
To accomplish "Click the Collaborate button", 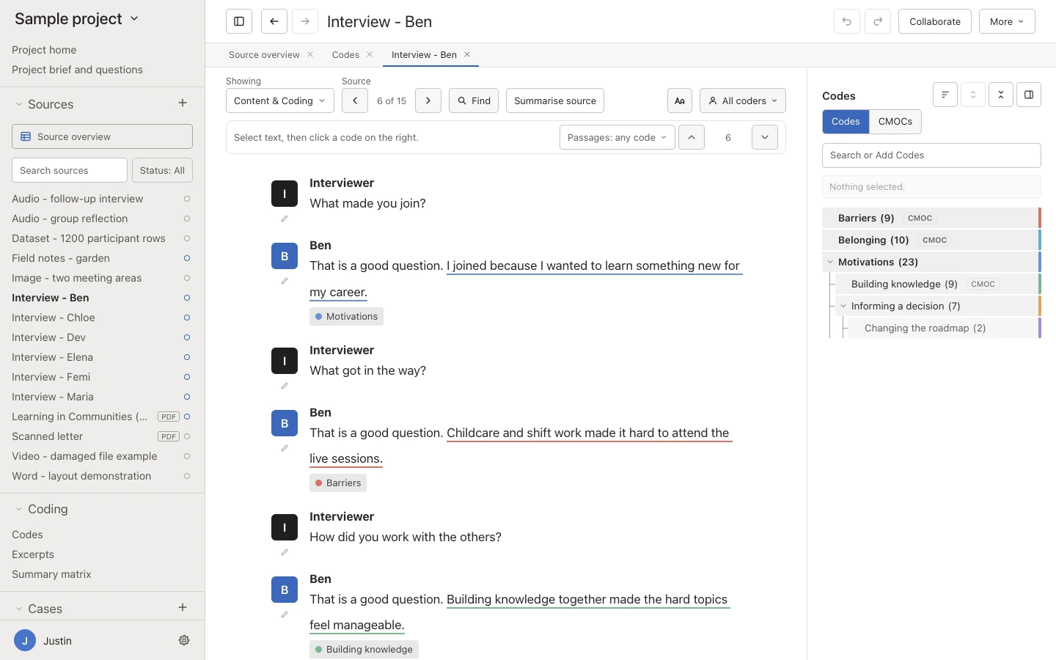I will pos(935,21).
